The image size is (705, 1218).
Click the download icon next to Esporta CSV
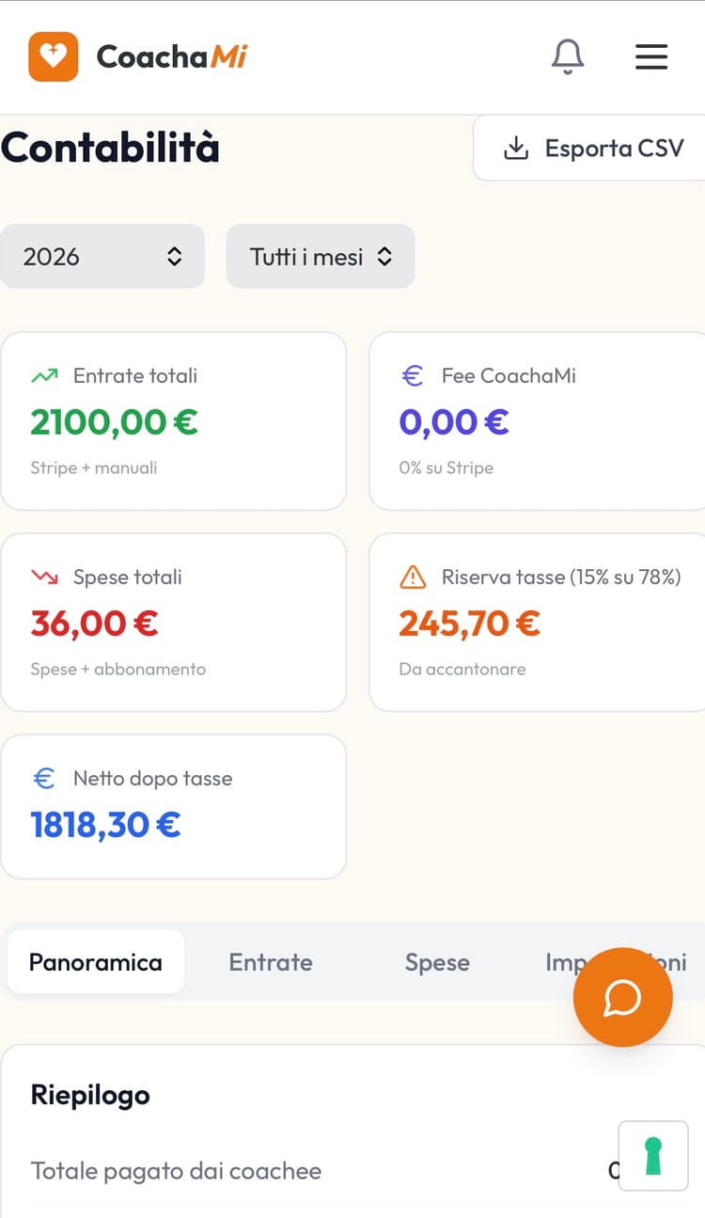click(x=515, y=148)
